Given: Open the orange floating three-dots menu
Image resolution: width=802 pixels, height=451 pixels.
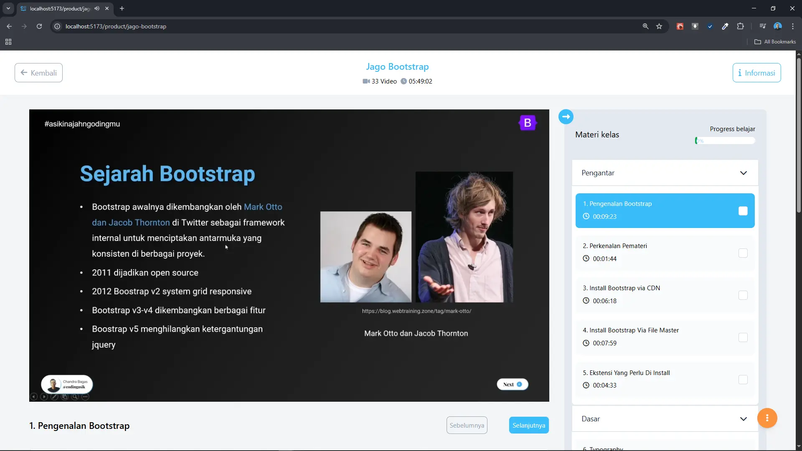Looking at the screenshot, I should (767, 418).
